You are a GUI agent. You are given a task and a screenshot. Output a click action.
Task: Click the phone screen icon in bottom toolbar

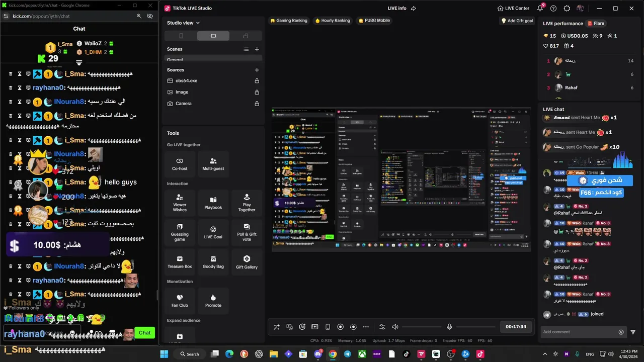pos(328,327)
